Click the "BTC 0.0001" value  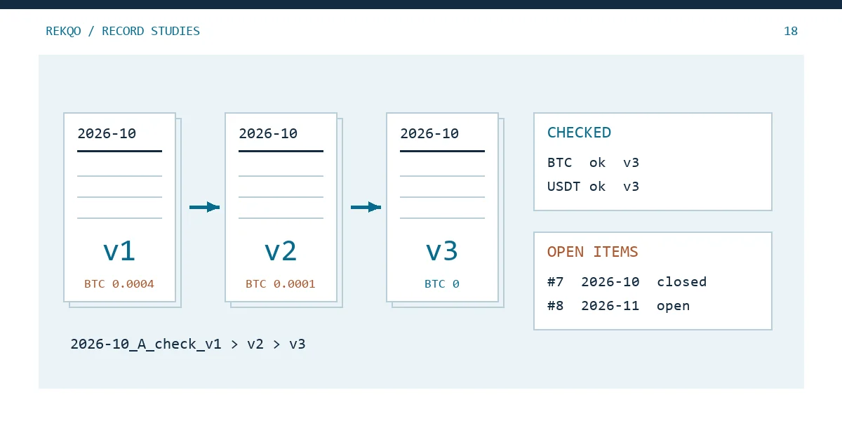(281, 284)
